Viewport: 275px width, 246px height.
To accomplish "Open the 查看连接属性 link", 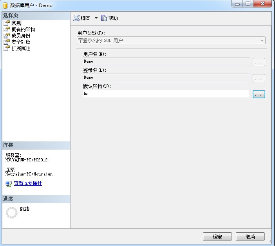I will click(x=28, y=183).
